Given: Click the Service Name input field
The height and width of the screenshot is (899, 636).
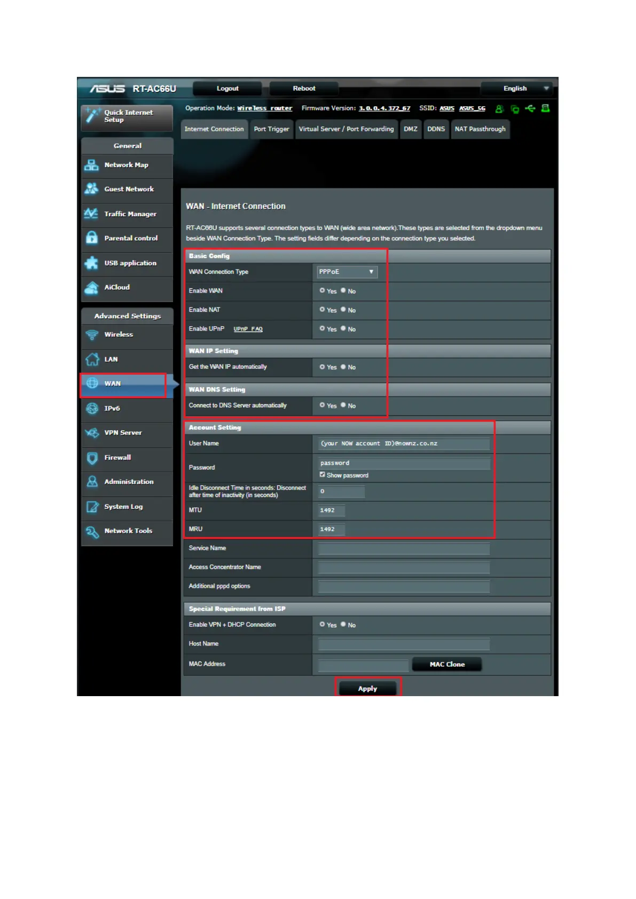Looking at the screenshot, I should pyautogui.click(x=404, y=548).
